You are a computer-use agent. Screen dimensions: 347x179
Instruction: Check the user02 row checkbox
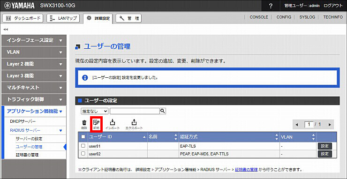tap(83, 154)
